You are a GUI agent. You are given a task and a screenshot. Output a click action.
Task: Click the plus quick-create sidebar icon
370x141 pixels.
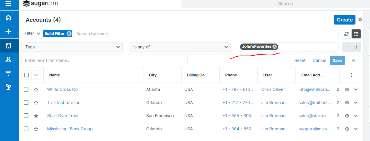point(9,32)
